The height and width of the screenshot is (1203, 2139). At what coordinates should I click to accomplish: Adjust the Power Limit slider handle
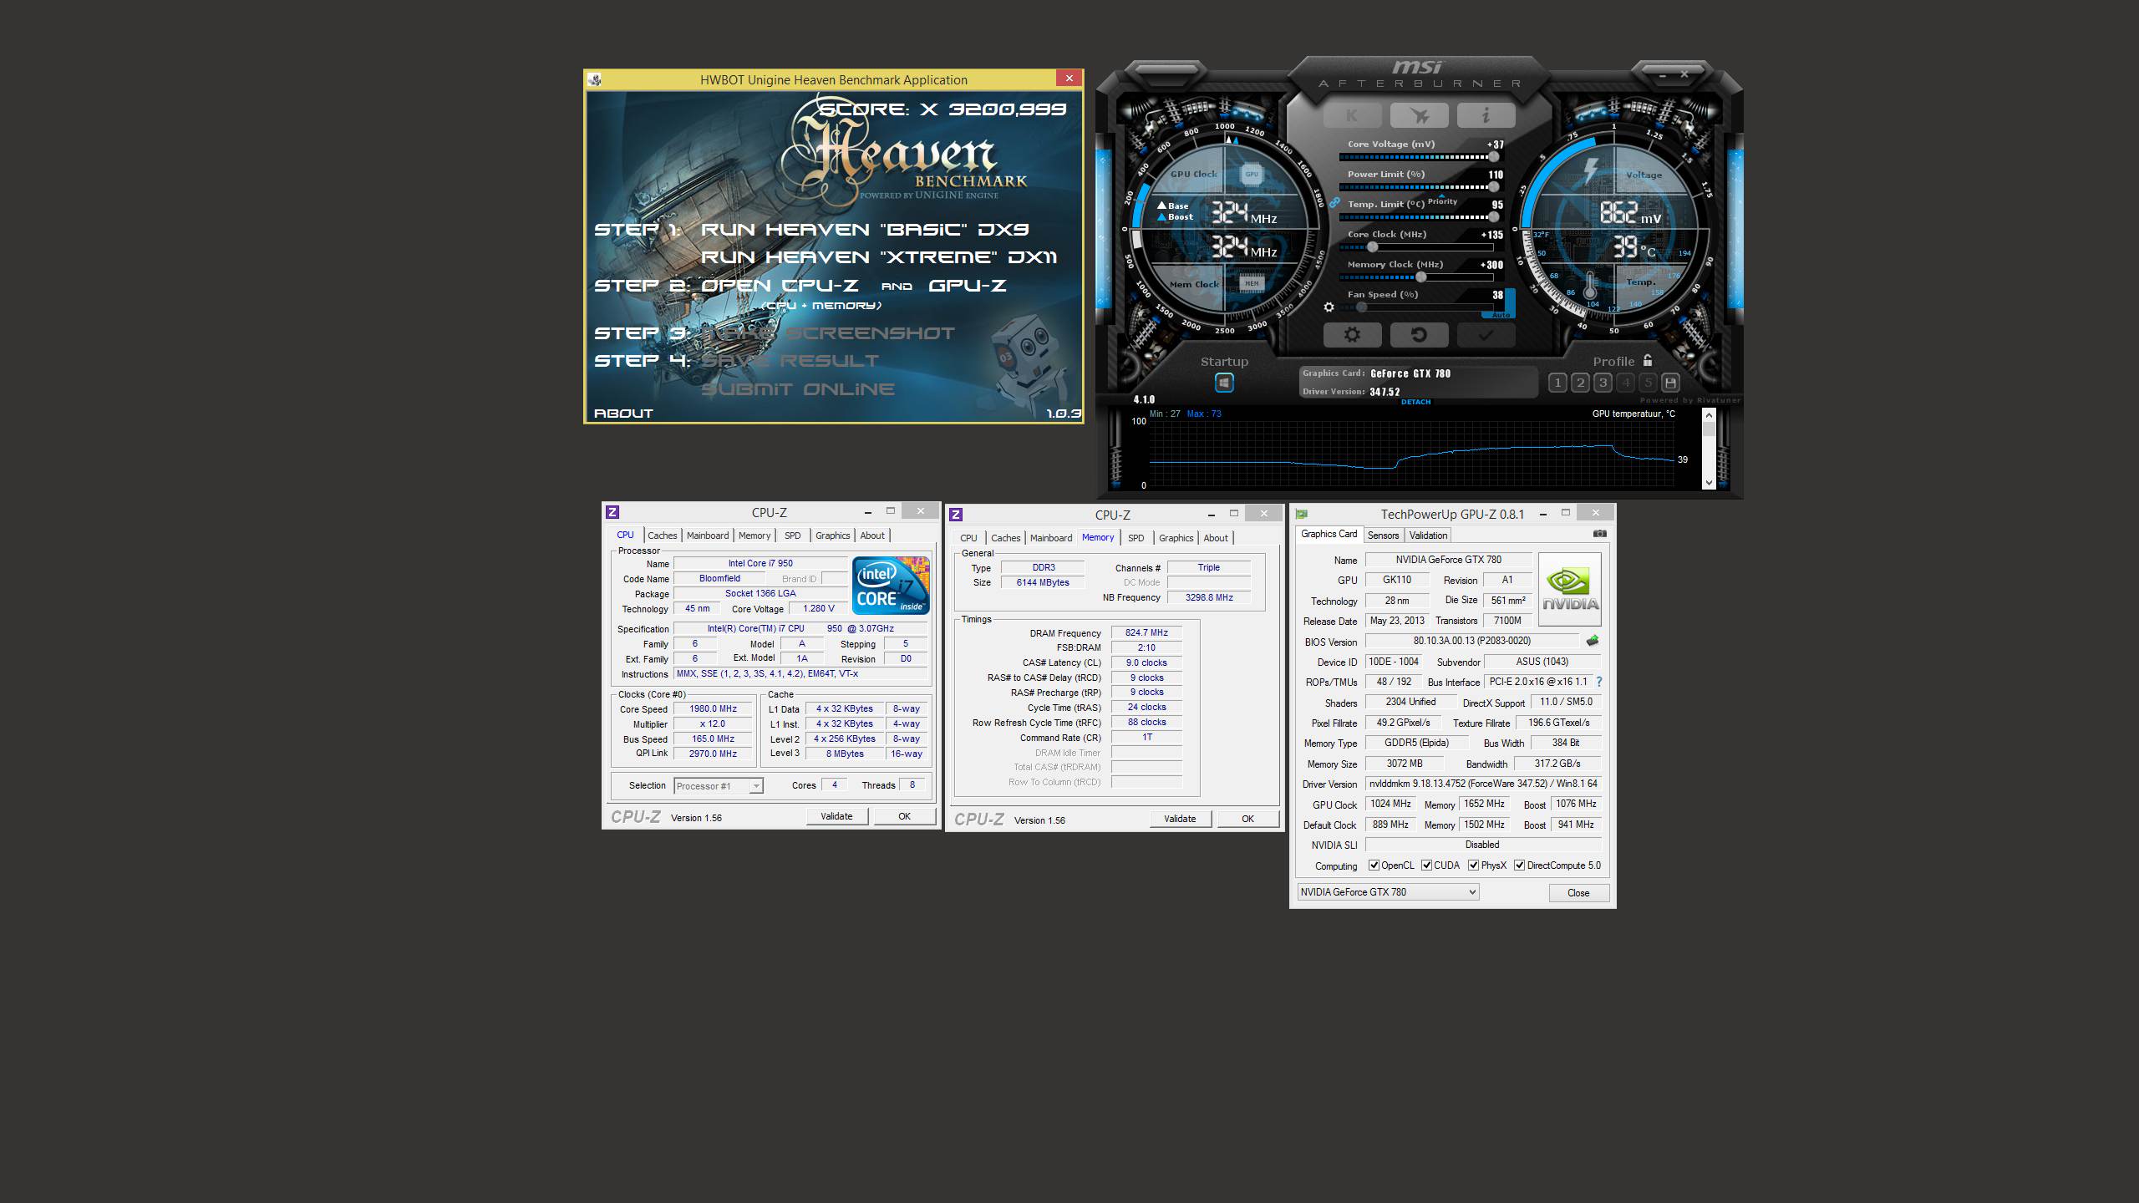pos(1493,186)
